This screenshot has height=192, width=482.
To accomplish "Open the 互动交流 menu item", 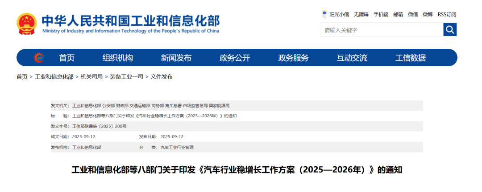I will tap(352, 58).
